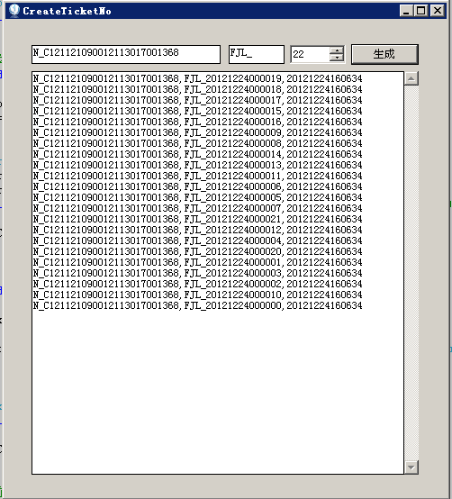Click the output line with ticket FJL_20121224000021
This screenshot has height=499, width=452.
pos(197,219)
